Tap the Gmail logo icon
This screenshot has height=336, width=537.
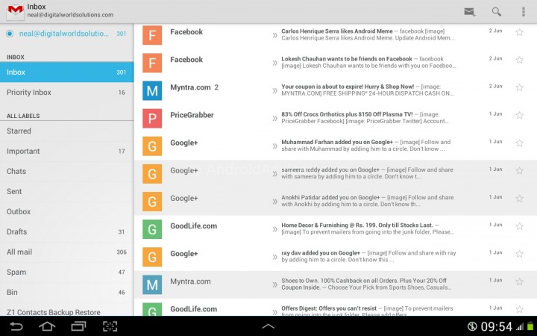point(15,11)
